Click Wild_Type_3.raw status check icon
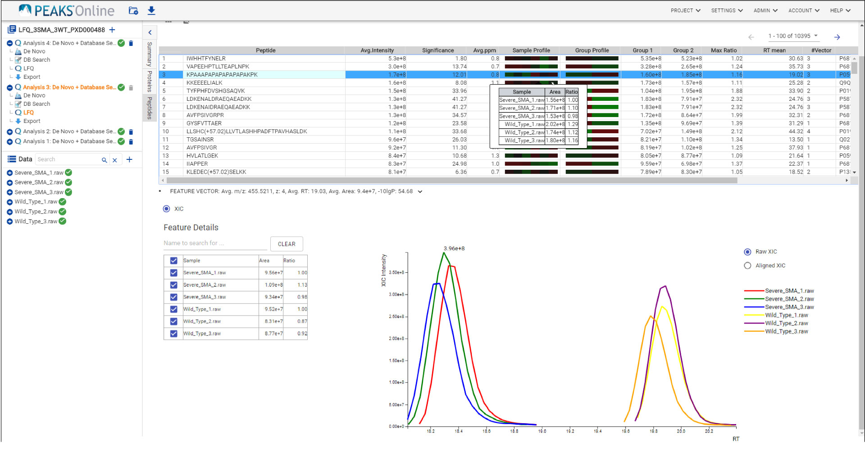 [x=63, y=221]
